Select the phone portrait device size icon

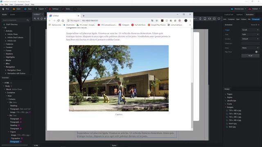tap(200, 19)
